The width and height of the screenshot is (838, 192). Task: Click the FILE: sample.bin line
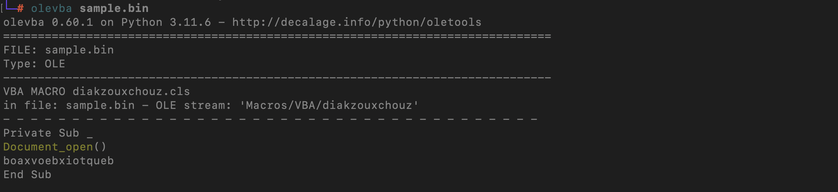(x=59, y=50)
